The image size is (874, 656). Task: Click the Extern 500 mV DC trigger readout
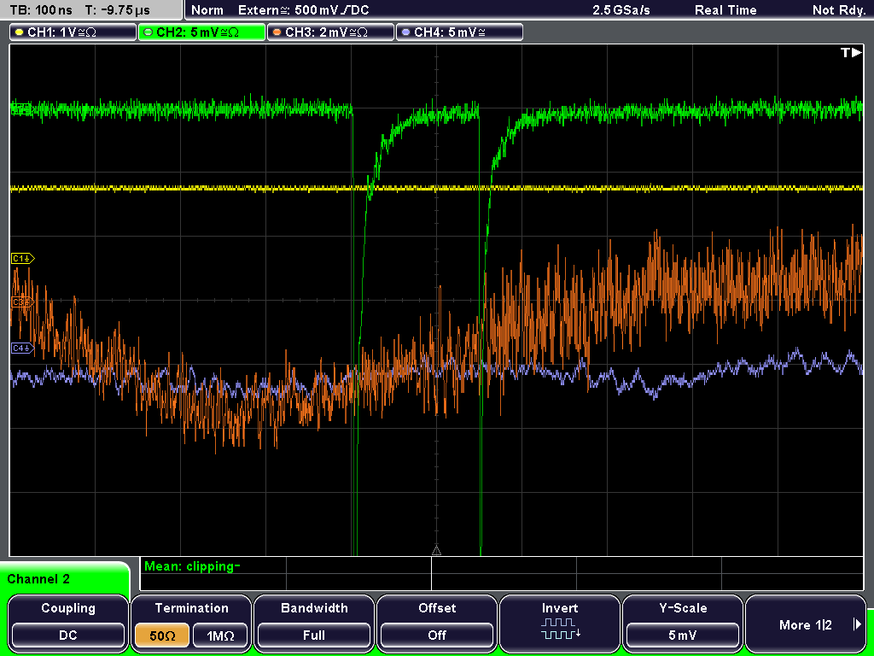click(303, 10)
